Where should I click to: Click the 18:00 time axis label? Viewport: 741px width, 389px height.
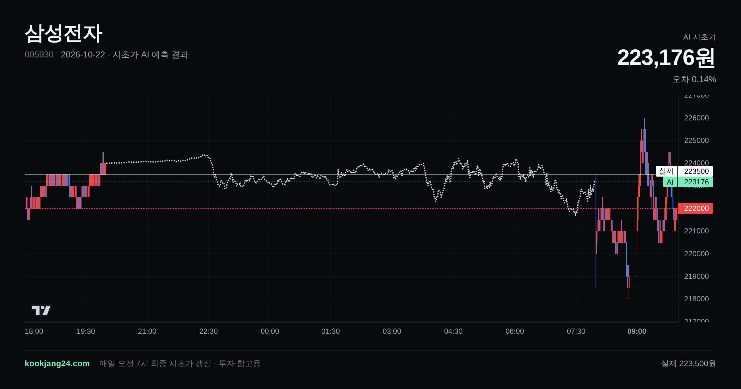pos(34,331)
